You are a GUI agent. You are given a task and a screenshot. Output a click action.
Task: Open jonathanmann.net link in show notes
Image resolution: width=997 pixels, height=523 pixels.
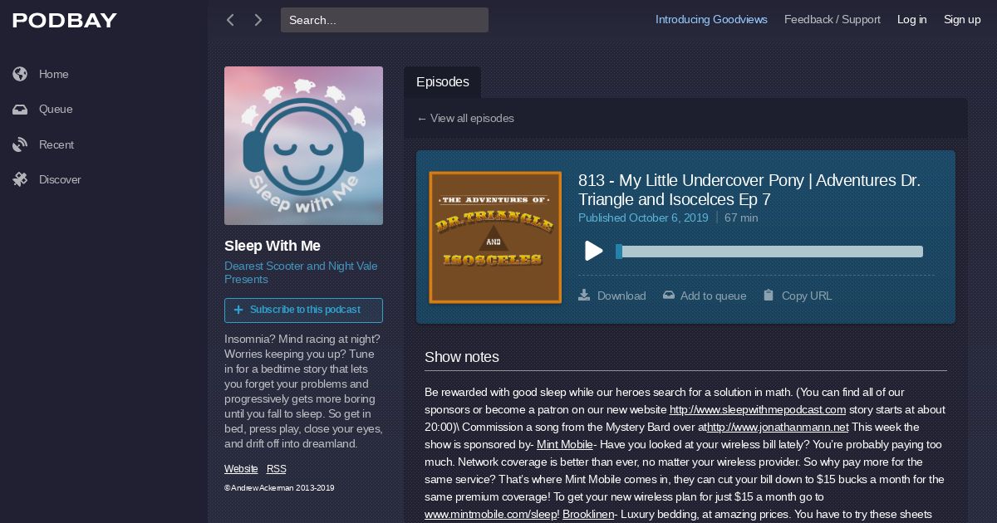click(778, 427)
